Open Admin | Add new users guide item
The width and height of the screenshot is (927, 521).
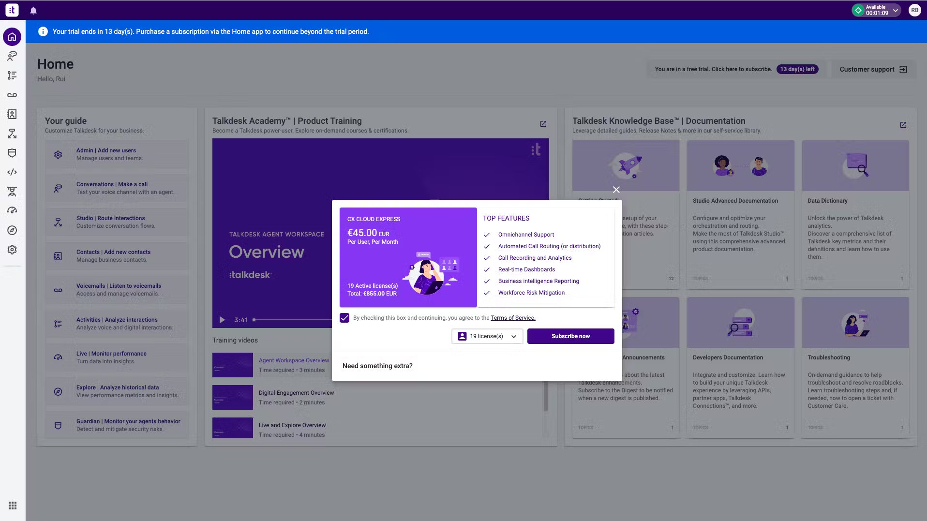tap(117, 154)
